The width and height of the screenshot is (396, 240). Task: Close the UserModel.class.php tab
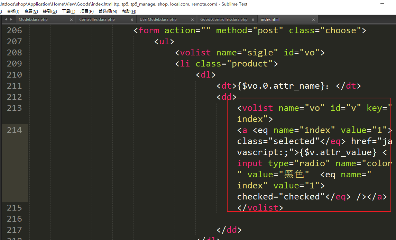pos(193,20)
